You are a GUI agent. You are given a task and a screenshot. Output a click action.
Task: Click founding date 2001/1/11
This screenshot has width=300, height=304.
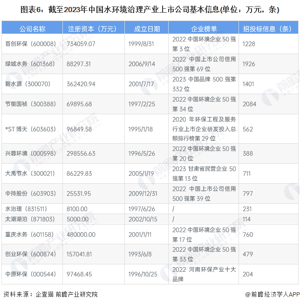[x=140, y=235]
